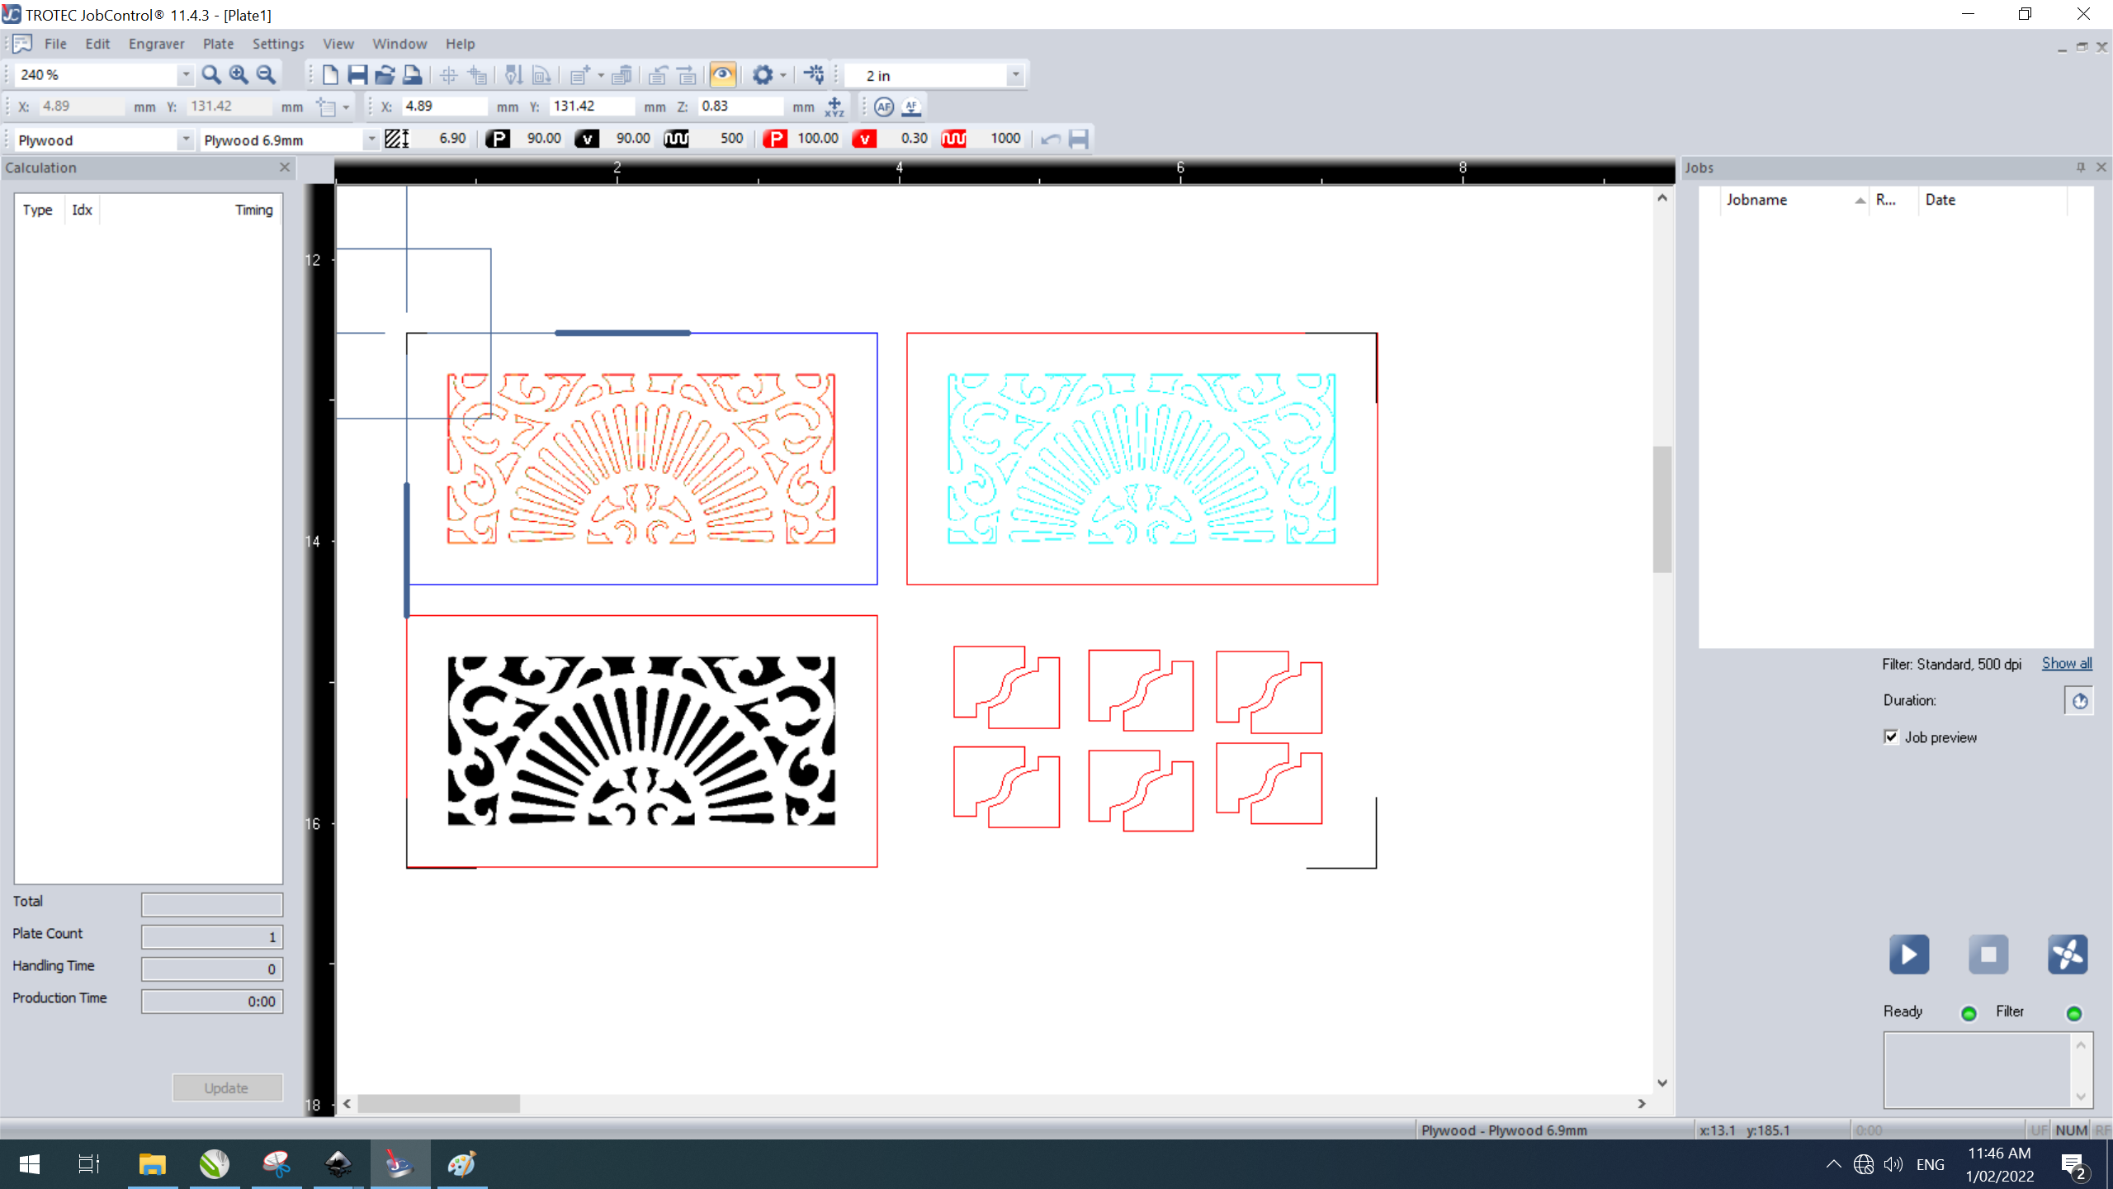Click the stop job square button
The width and height of the screenshot is (2113, 1189).
(1988, 955)
